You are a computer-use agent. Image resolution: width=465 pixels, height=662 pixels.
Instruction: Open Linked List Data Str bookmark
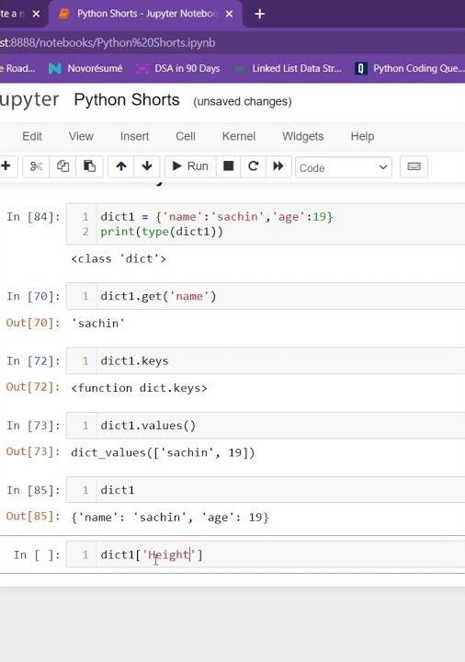coord(288,68)
